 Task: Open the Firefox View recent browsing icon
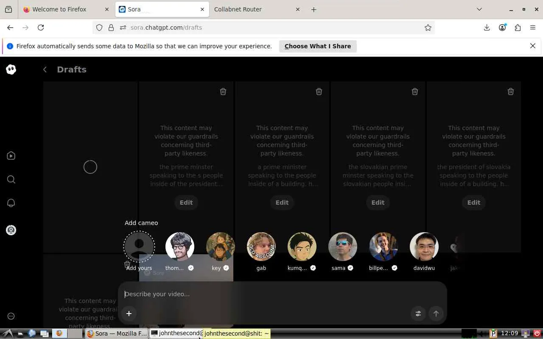pos(8,9)
